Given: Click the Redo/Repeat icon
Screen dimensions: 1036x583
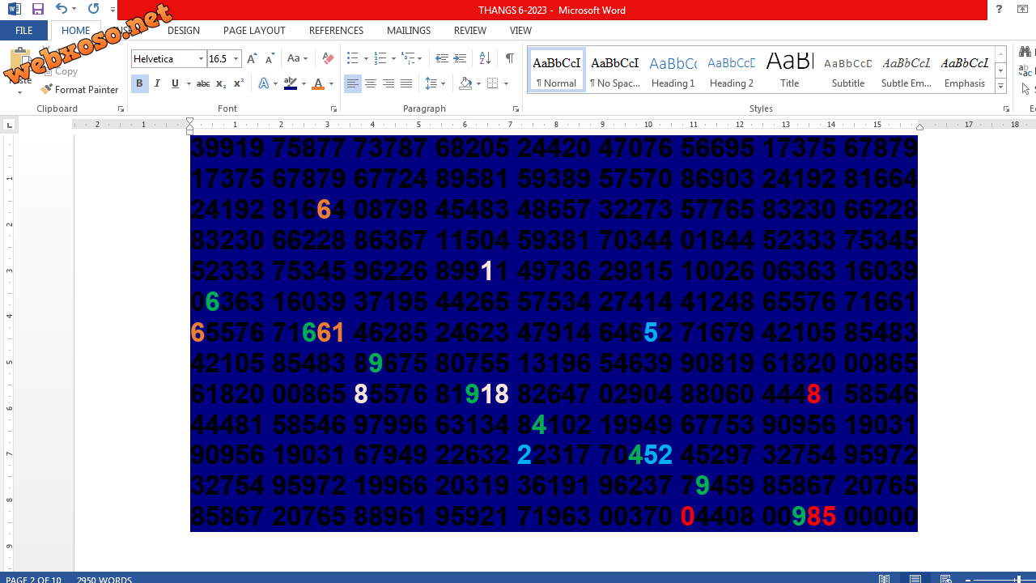Looking at the screenshot, I should point(93,9).
